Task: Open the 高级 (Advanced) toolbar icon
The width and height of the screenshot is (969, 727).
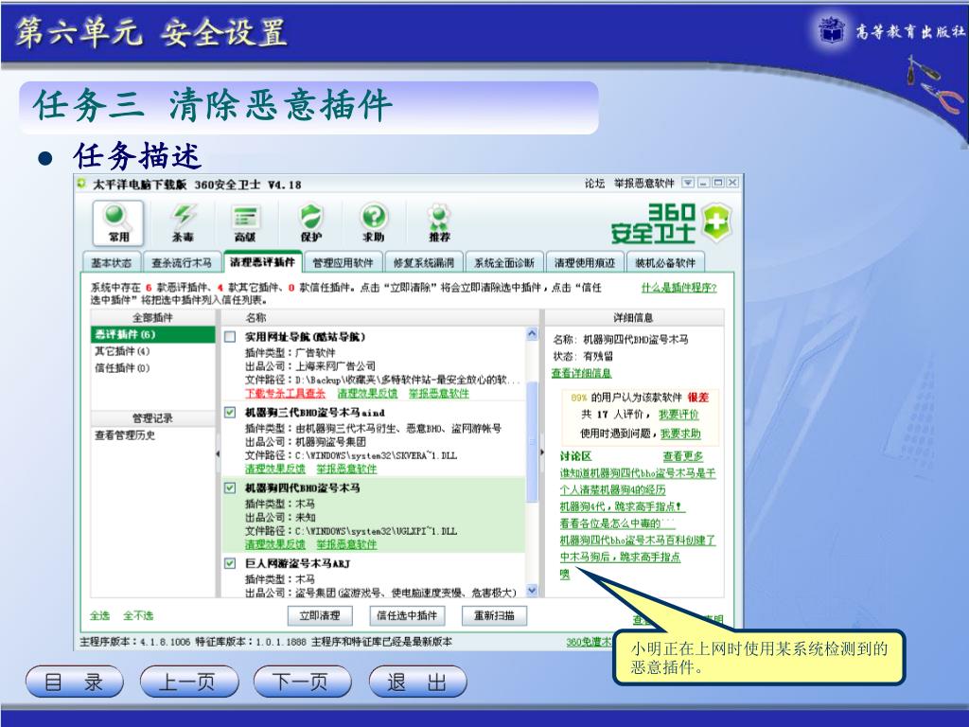Action: click(x=245, y=222)
